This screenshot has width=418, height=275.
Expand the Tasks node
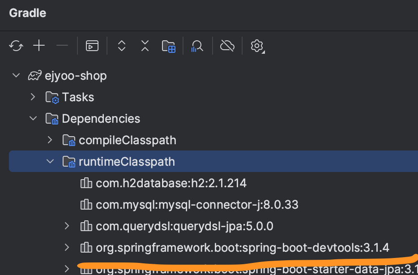(x=33, y=97)
